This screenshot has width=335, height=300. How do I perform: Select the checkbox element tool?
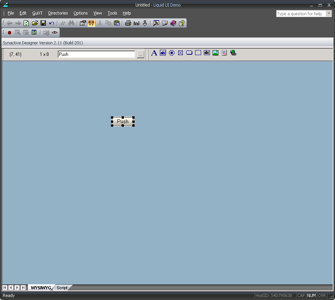[x=181, y=53]
